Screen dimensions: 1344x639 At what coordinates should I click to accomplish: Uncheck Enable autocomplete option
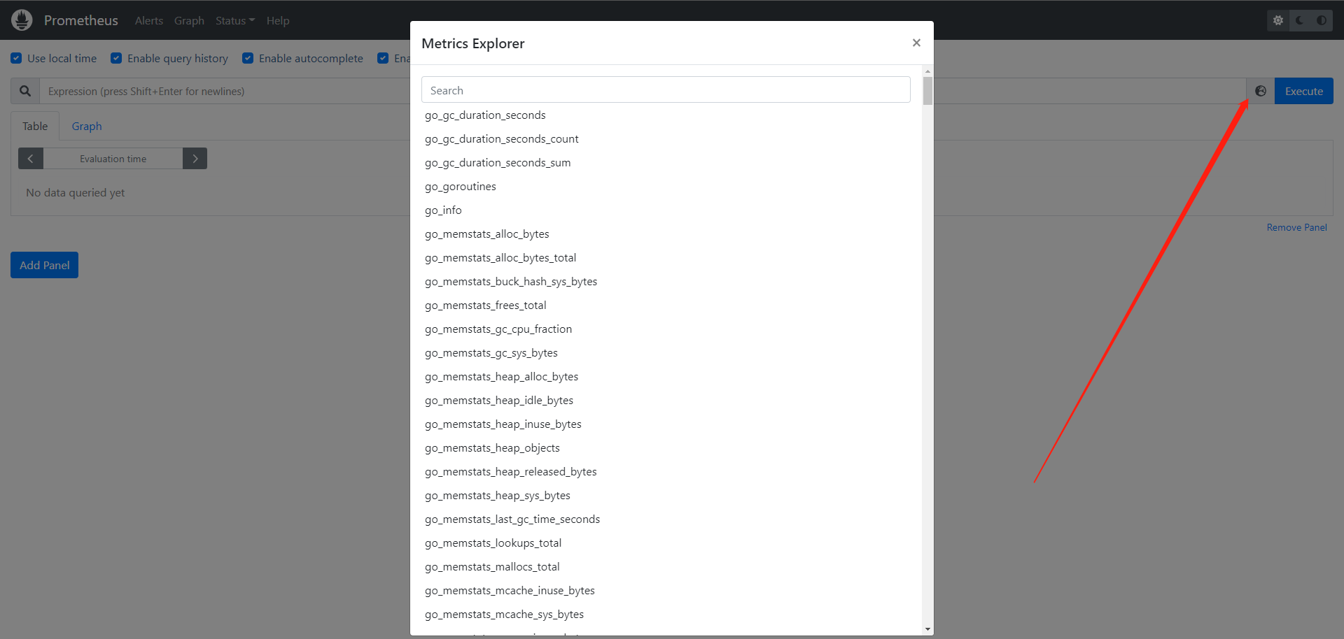coord(248,58)
